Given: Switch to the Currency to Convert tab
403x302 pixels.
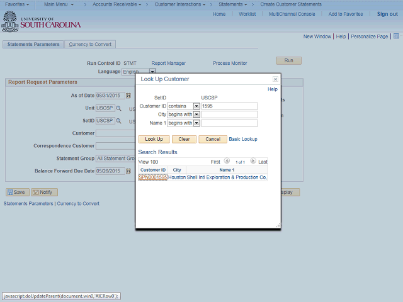Looking at the screenshot, I should coord(90,45).
